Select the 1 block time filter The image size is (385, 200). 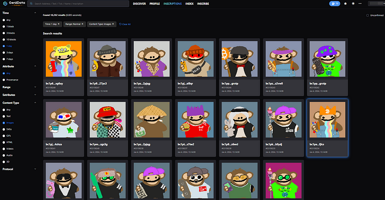point(4,26)
